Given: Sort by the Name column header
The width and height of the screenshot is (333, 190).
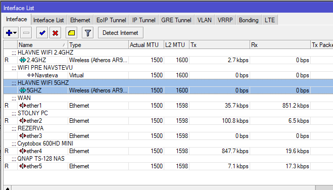Looking at the screenshot, I should [x=42, y=45].
